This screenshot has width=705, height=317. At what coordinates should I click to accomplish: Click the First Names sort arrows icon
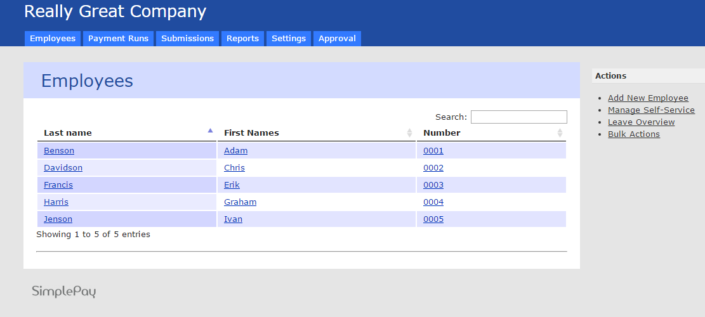click(x=409, y=133)
